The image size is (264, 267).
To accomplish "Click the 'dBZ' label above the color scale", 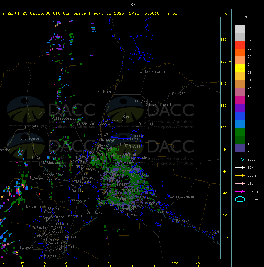I will click(247, 17).
